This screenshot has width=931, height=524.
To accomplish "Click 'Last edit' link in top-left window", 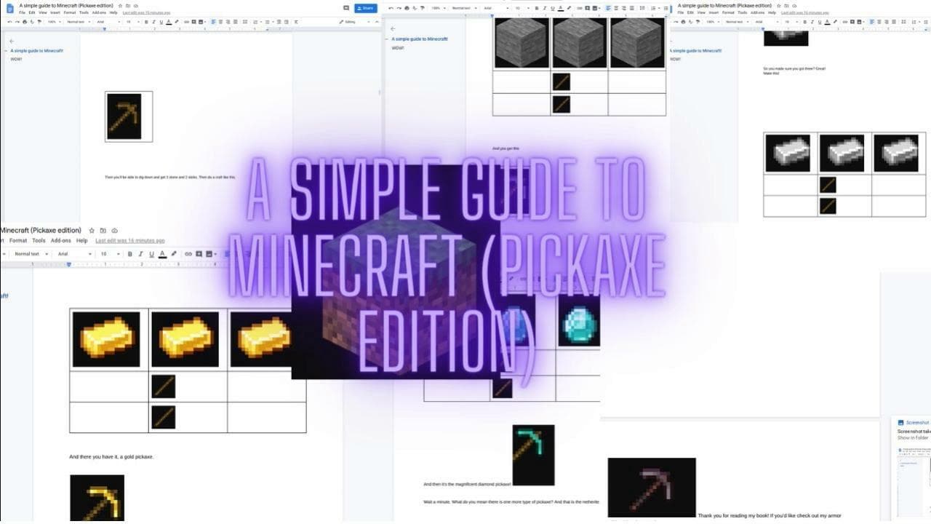I will click(x=147, y=12).
